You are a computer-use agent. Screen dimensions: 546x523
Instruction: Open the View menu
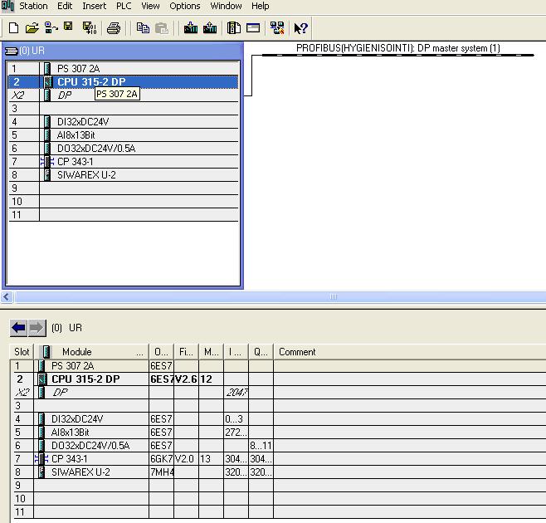click(x=150, y=6)
